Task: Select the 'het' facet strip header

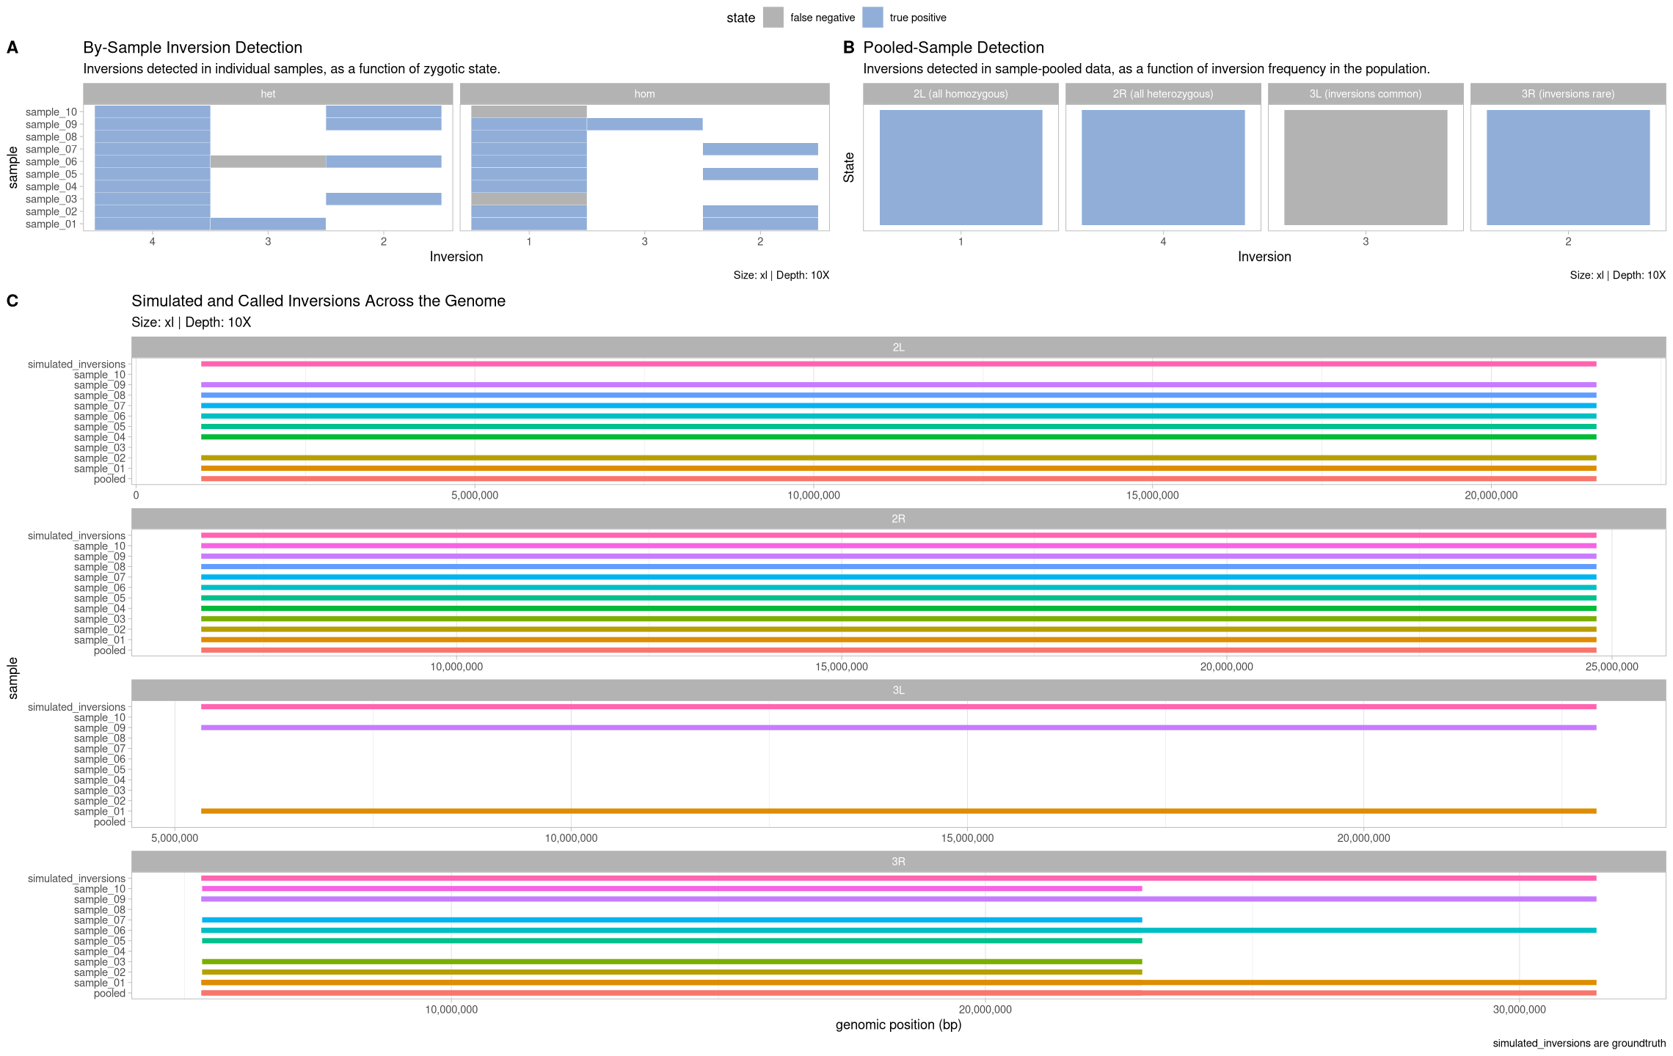Action: pyautogui.click(x=268, y=94)
